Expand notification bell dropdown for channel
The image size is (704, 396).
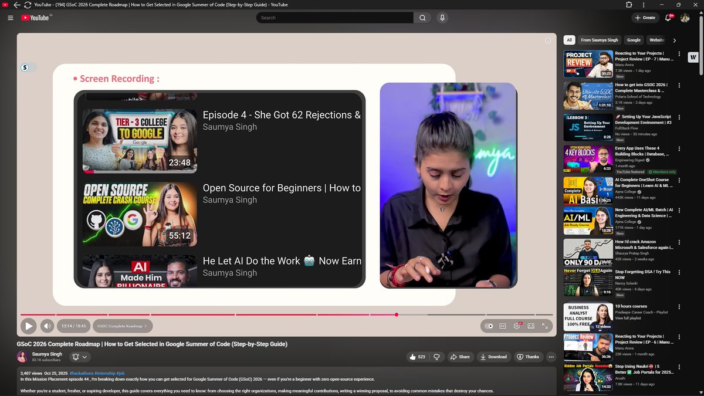(79, 357)
